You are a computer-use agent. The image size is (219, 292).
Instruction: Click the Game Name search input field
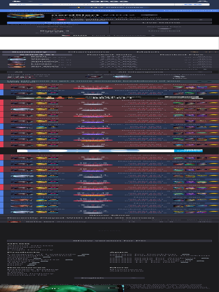113,4
